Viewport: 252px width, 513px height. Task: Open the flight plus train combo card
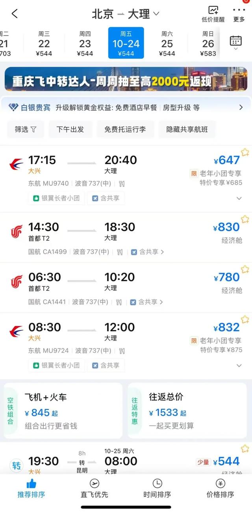[63, 410]
